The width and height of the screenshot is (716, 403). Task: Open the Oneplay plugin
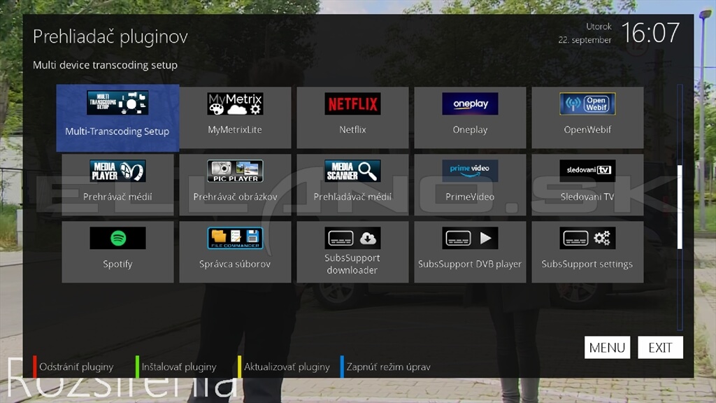tap(470, 118)
